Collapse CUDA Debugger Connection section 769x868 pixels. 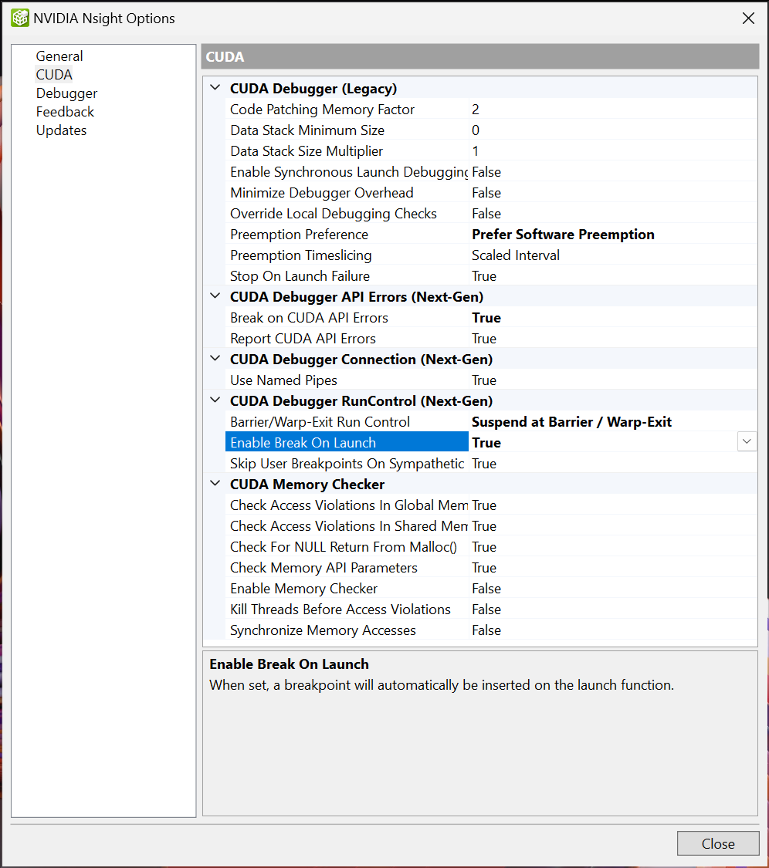(215, 358)
